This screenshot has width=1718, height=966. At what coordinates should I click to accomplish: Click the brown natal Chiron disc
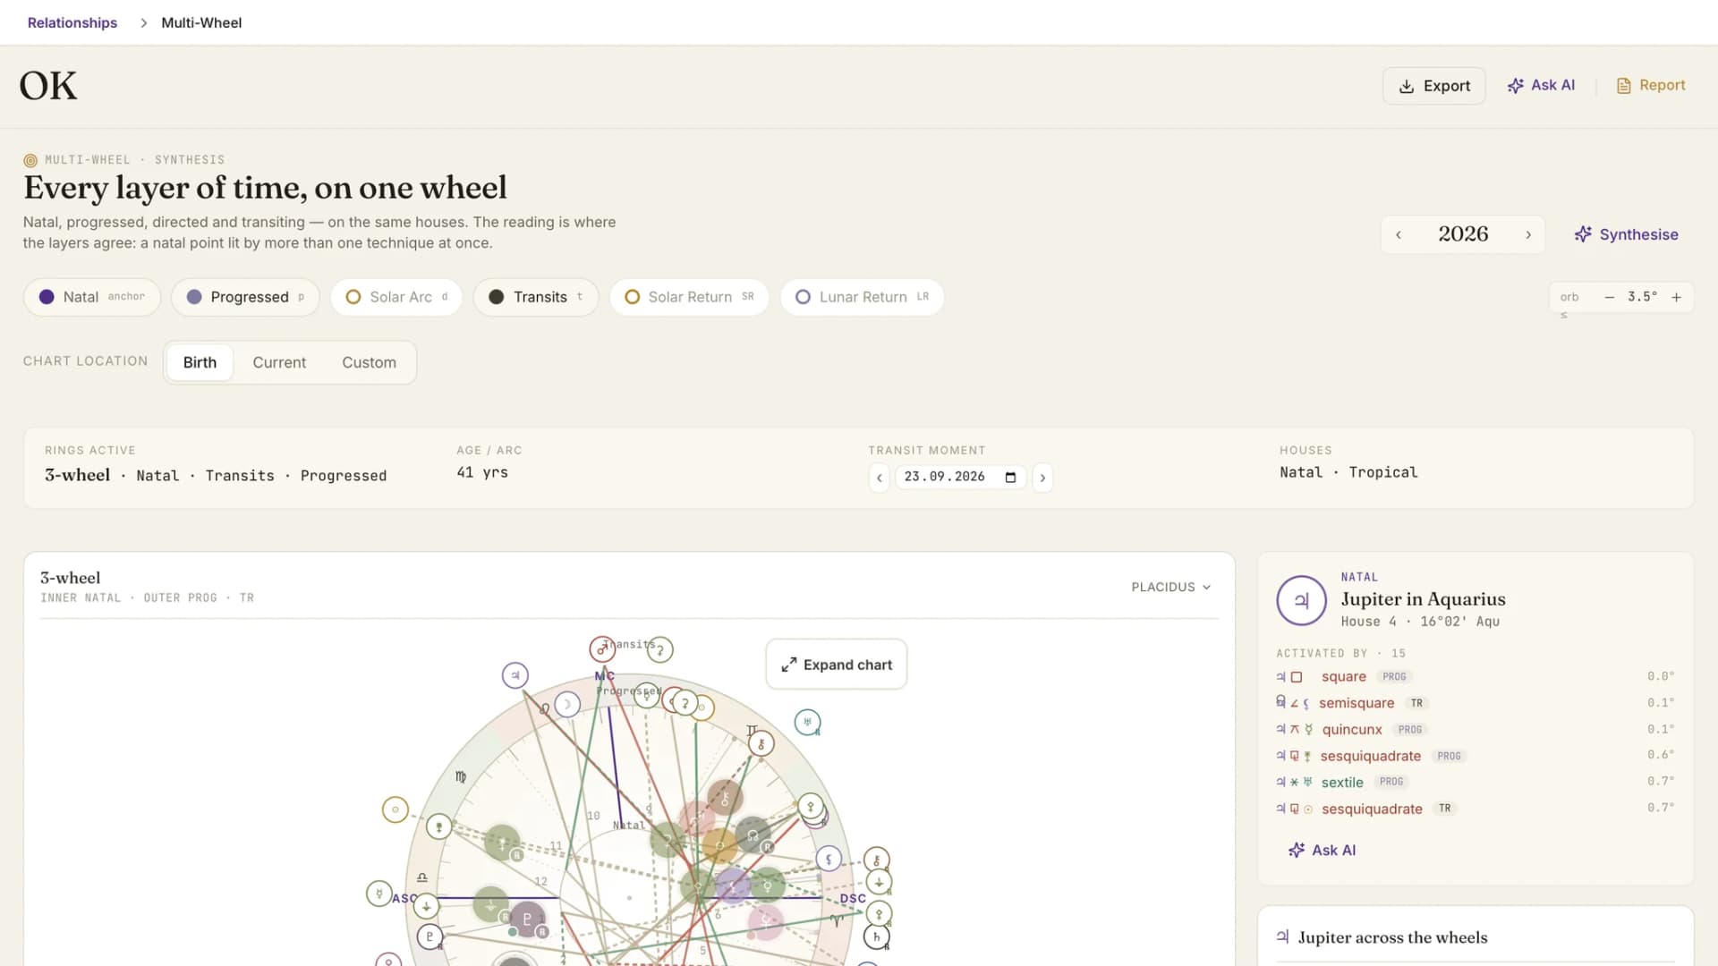tap(725, 798)
